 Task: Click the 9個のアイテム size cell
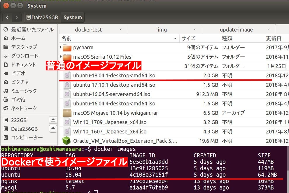203,47
